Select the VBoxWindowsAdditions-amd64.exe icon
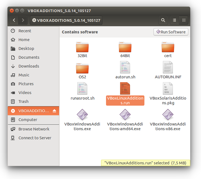The image size is (201, 179). (125, 114)
